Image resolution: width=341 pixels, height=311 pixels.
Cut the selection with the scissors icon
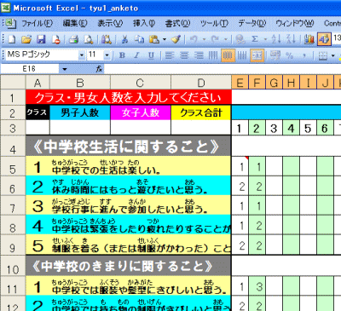coord(124,39)
